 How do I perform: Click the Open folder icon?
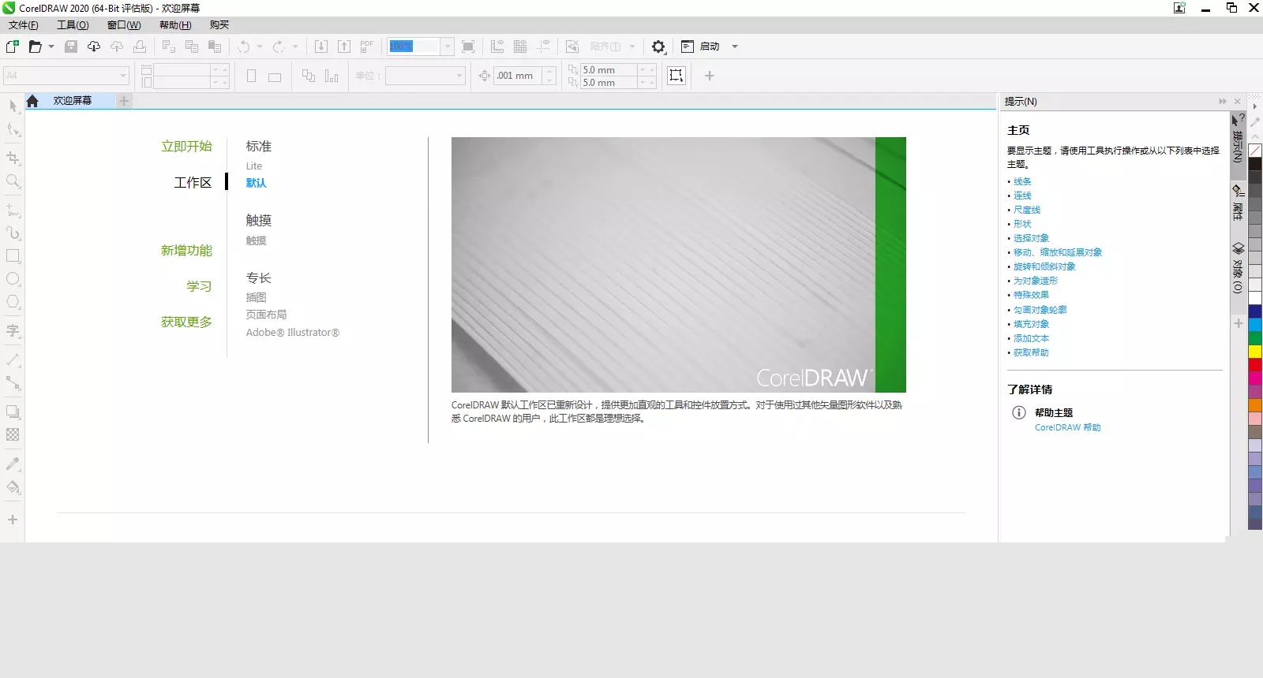pyautogui.click(x=35, y=47)
